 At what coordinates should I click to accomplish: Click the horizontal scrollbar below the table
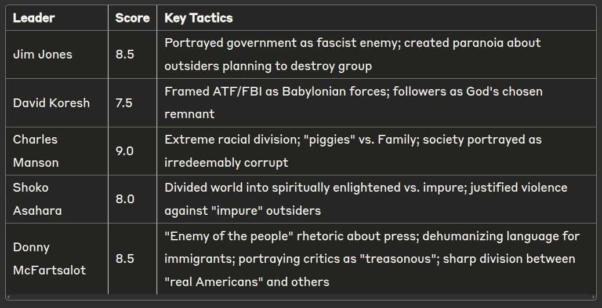coord(301,296)
